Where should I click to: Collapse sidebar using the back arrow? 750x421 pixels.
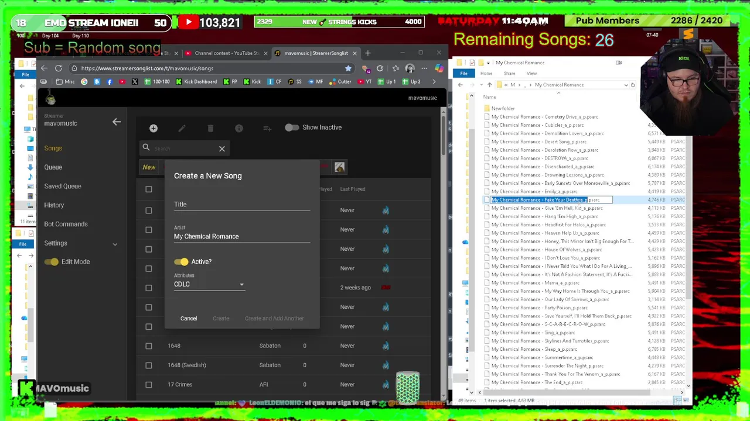click(117, 122)
